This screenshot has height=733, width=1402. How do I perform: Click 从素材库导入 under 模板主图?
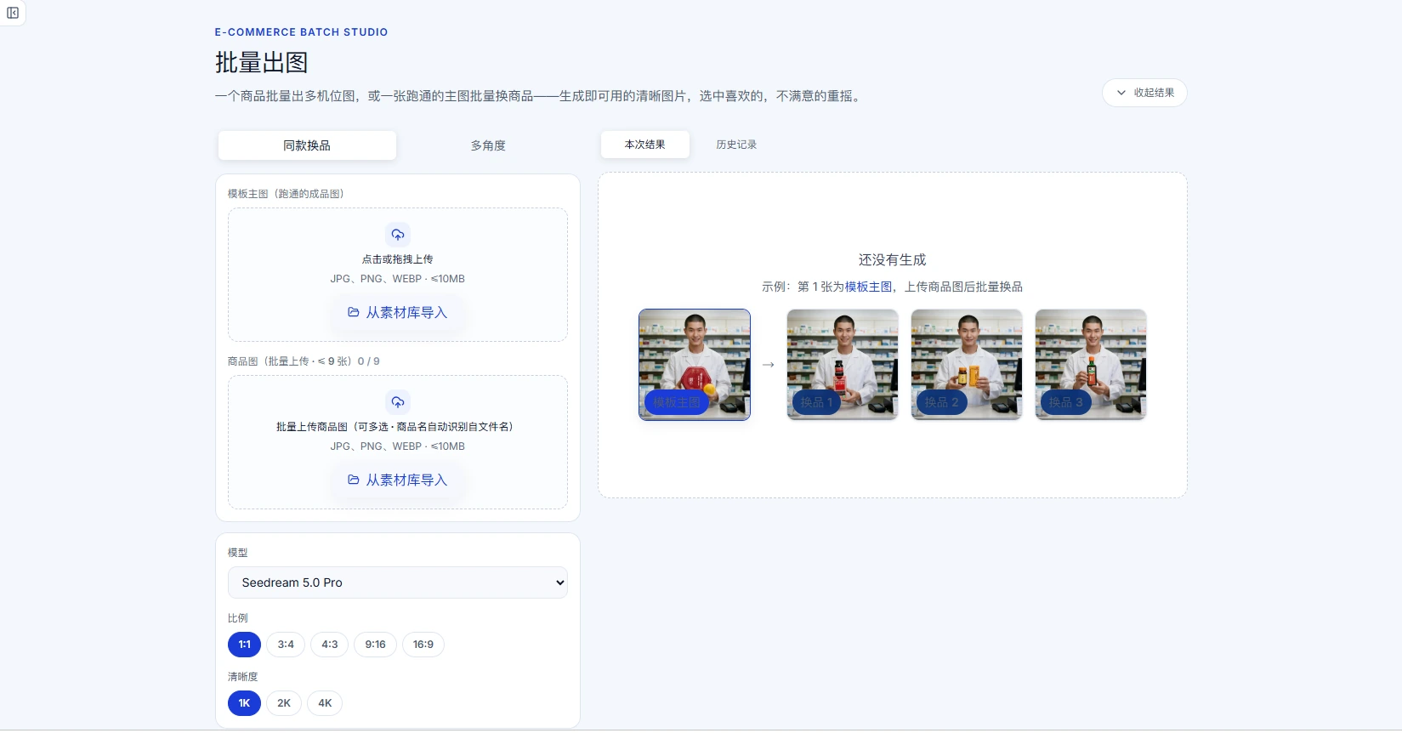click(398, 313)
